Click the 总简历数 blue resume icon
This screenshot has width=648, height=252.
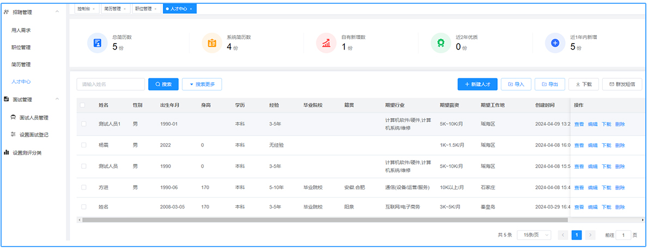(x=97, y=43)
